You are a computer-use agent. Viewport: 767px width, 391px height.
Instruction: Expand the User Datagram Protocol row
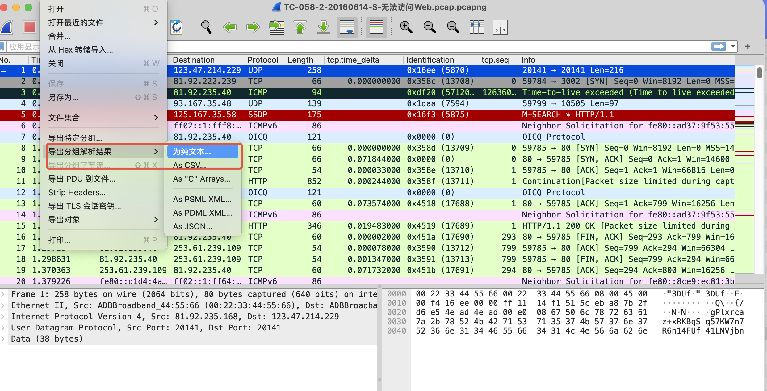pos(3,328)
